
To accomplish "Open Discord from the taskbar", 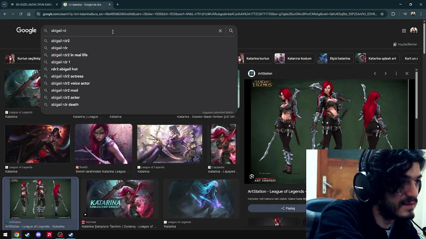I will click(x=38, y=235).
